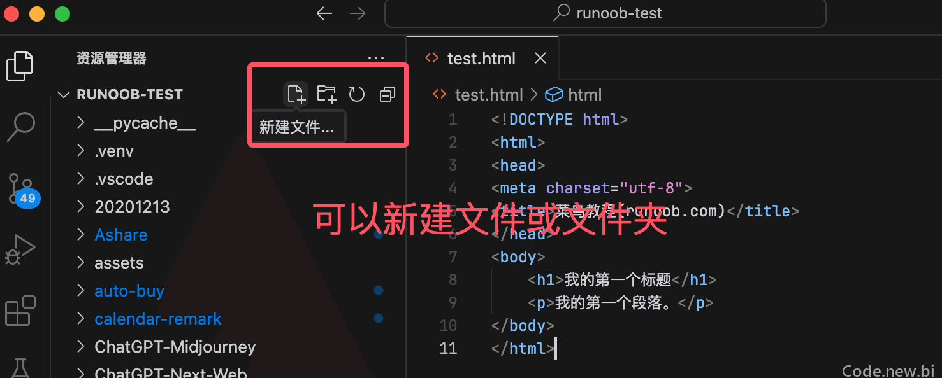This screenshot has width=942, height=378.
Task: Click the New Folder icon
Action: (x=326, y=94)
